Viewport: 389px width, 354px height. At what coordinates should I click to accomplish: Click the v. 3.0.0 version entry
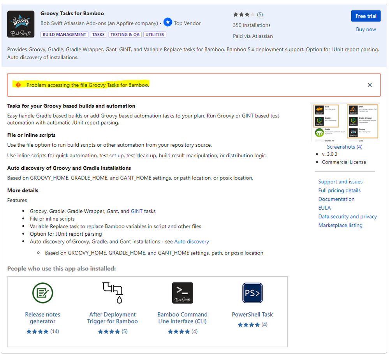point(329,154)
